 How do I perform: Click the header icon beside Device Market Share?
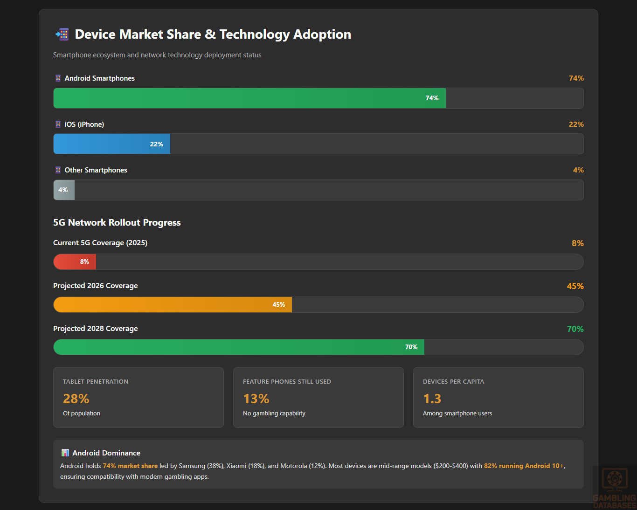[62, 34]
